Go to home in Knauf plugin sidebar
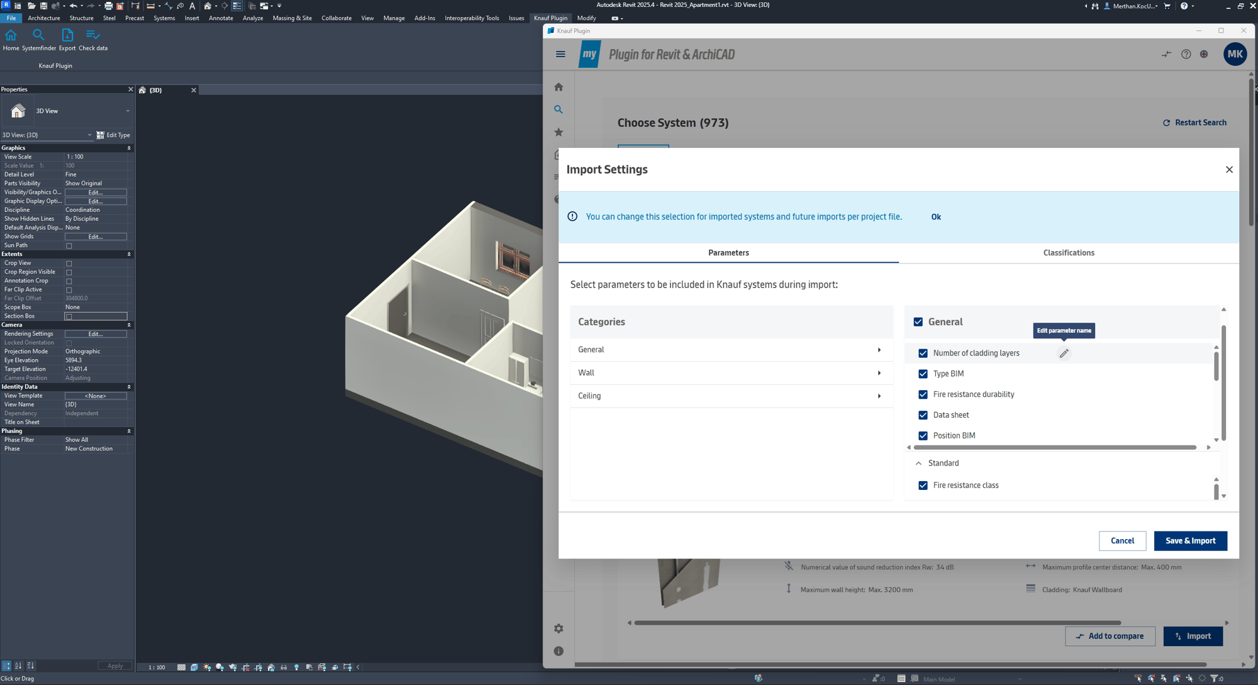 [559, 87]
